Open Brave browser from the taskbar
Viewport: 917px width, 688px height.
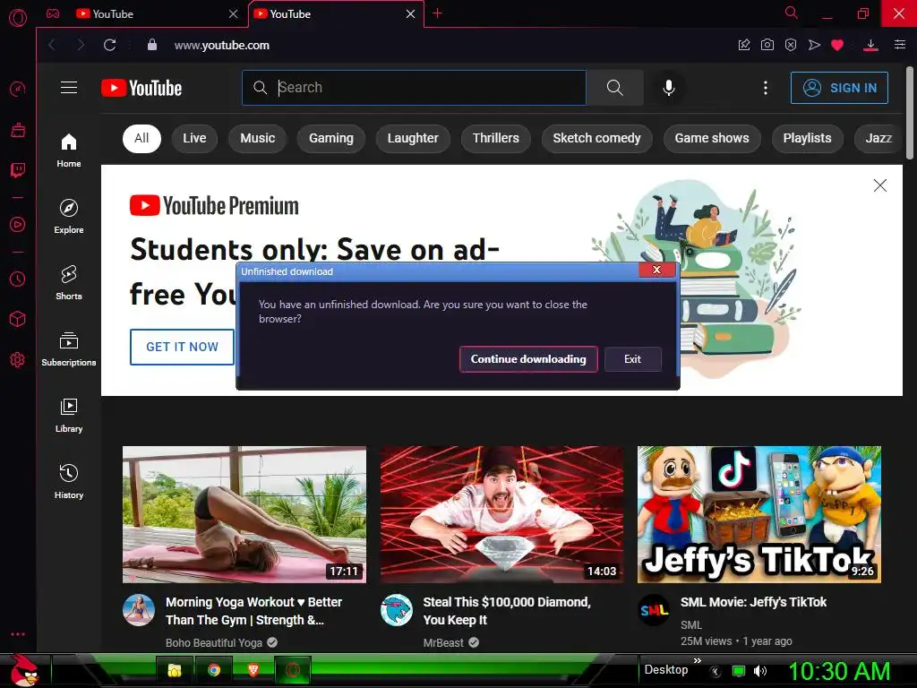tap(253, 670)
